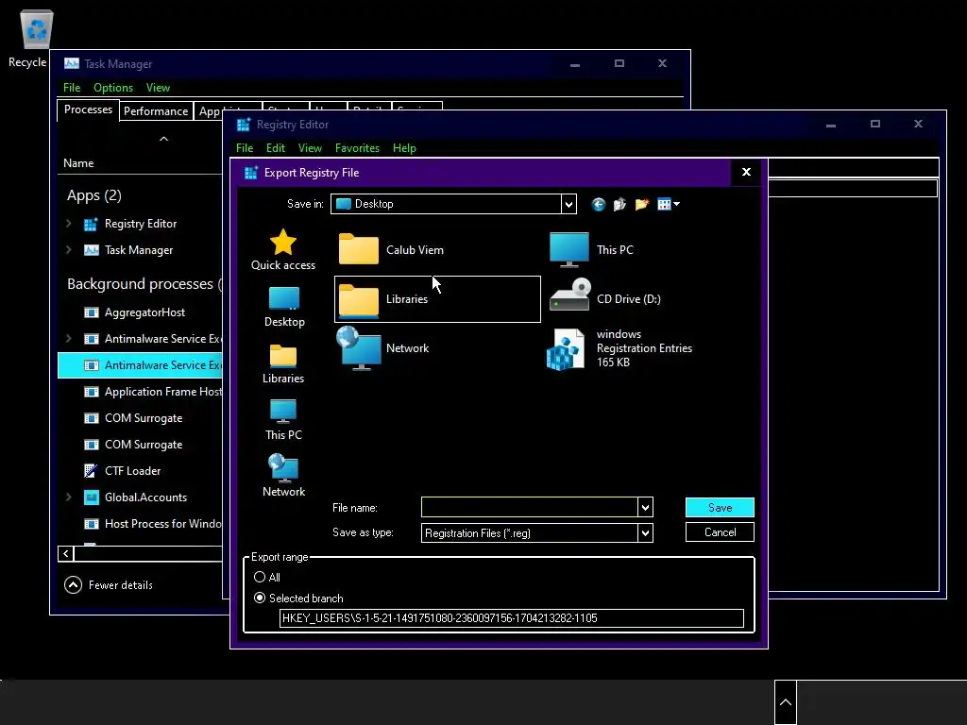This screenshot has width=967, height=725.
Task: Open Registry Editor View menu
Action: 310,148
